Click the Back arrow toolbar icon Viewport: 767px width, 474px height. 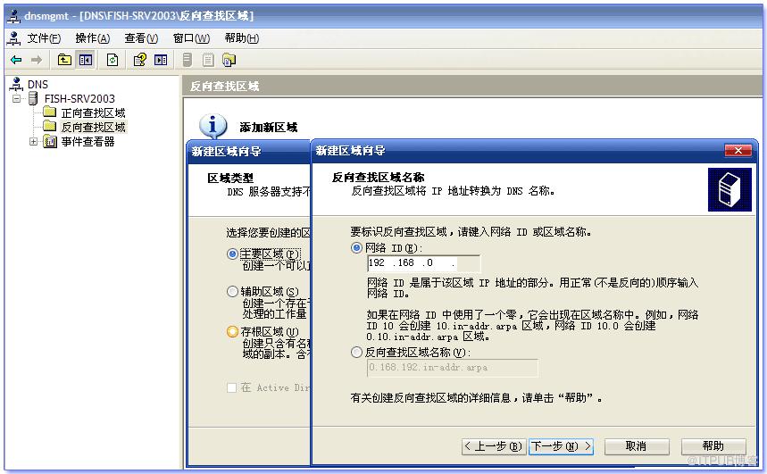[x=16, y=60]
